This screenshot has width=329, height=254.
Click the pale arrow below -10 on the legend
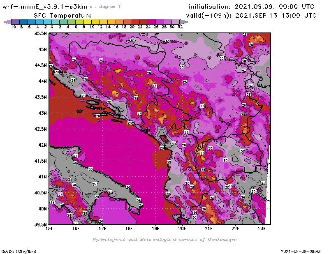7,22
